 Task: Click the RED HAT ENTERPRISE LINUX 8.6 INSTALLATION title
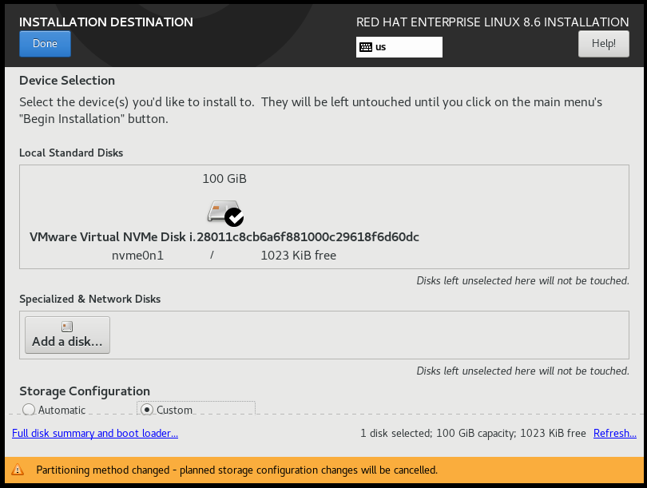[x=493, y=22]
